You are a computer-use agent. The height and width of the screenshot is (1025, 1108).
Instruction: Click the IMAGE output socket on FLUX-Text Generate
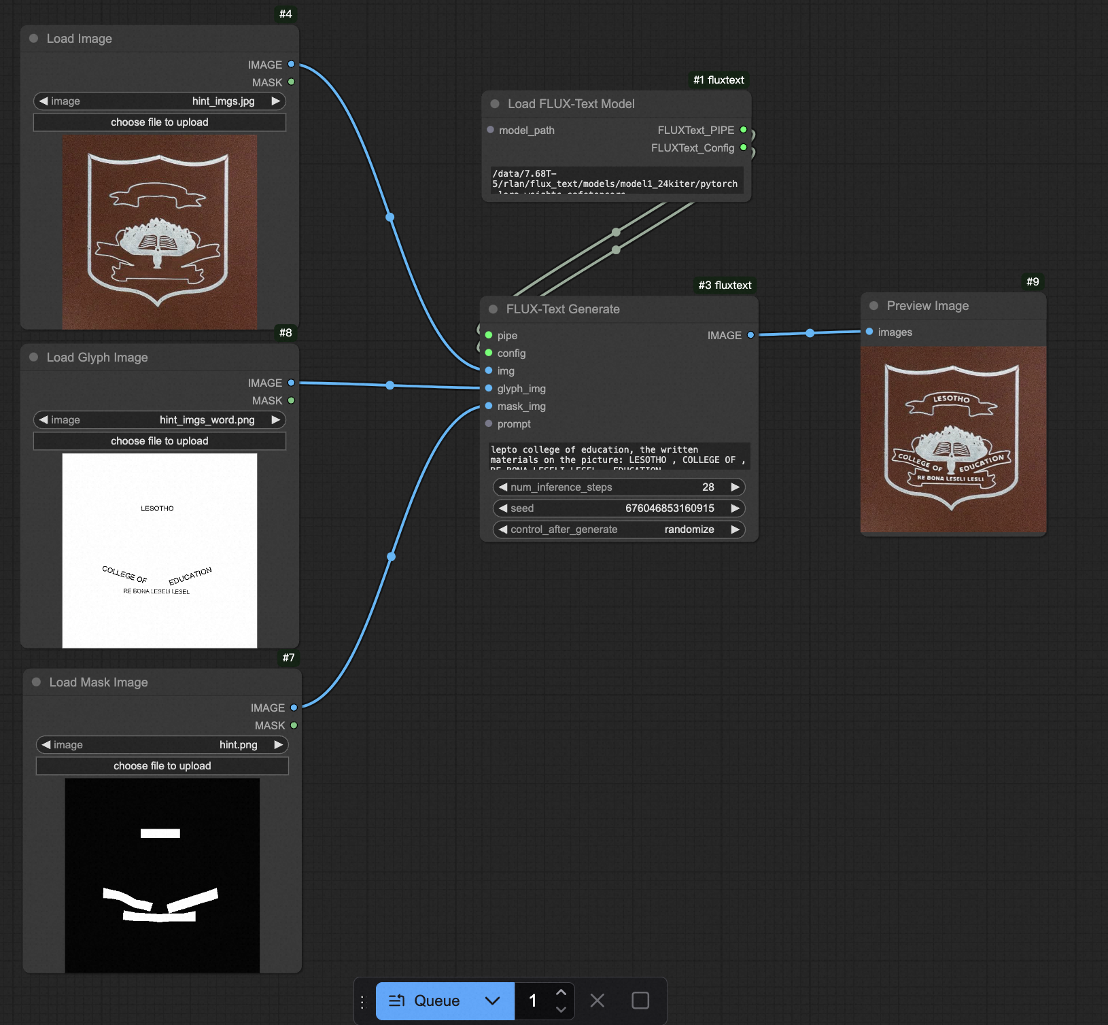750,334
